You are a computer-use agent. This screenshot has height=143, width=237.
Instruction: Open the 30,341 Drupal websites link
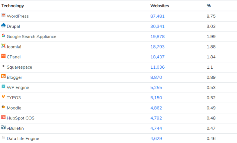point(157,27)
